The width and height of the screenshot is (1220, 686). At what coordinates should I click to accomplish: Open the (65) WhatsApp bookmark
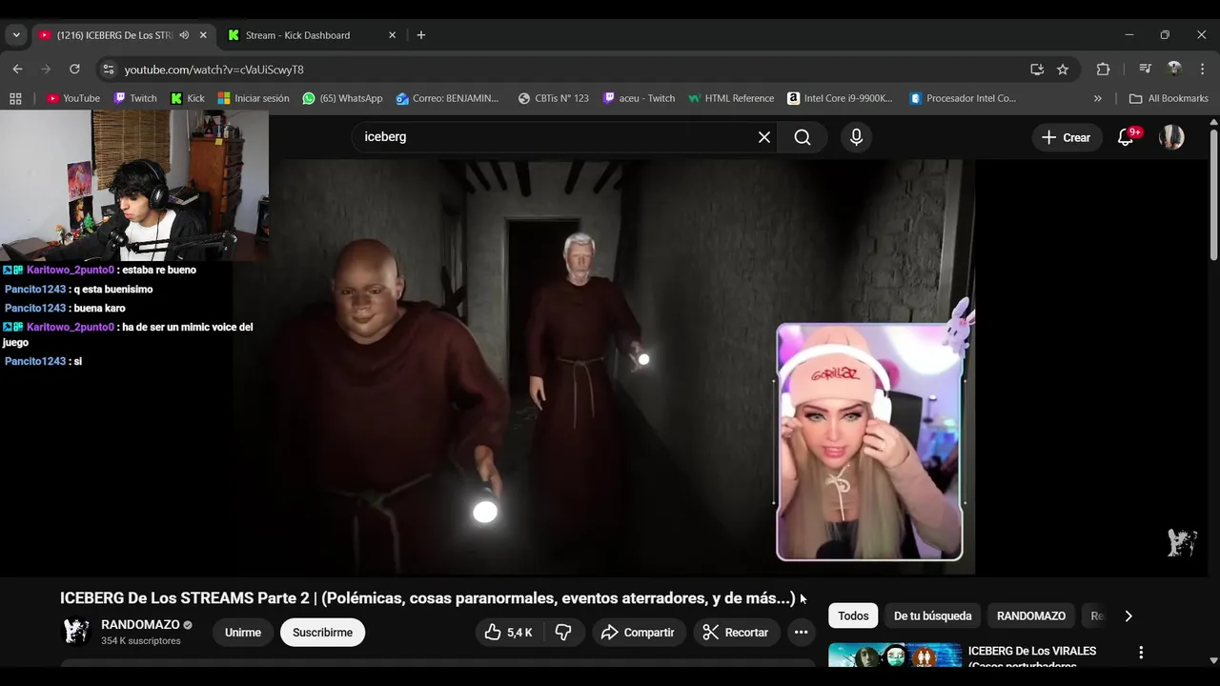tap(342, 98)
